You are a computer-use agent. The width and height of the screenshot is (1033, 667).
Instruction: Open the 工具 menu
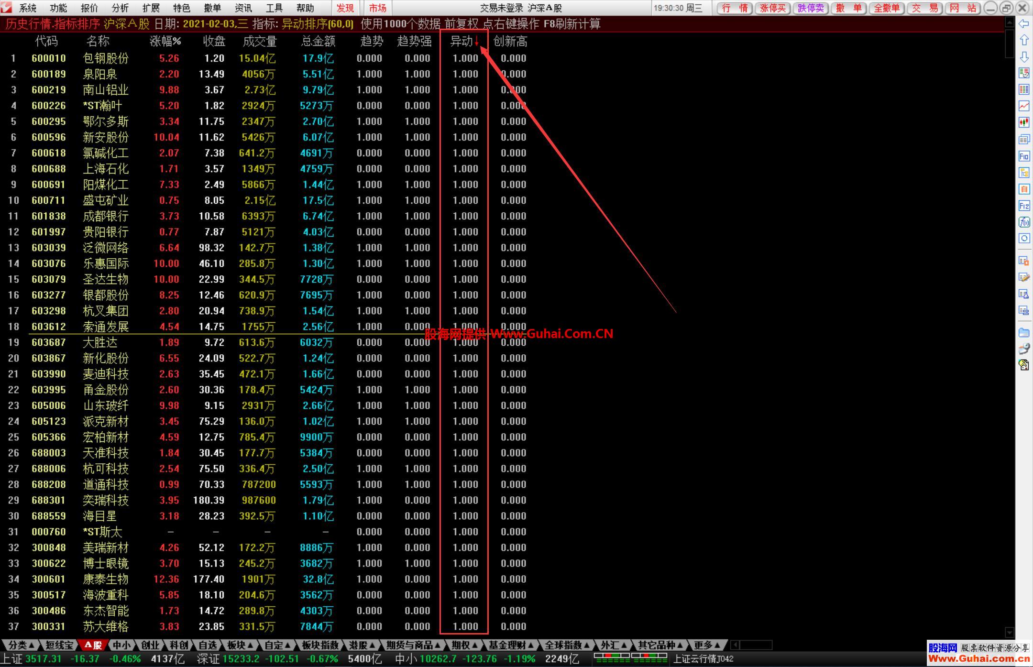[x=274, y=8]
